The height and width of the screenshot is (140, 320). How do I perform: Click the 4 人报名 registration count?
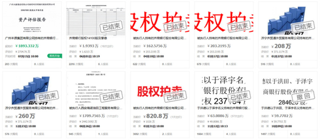(x=231, y=134)
